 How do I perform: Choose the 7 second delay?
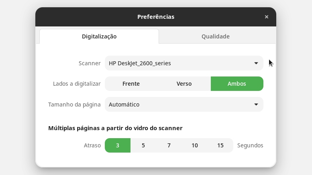click(x=169, y=145)
